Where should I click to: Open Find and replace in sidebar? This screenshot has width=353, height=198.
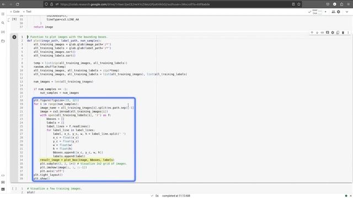(3, 23)
